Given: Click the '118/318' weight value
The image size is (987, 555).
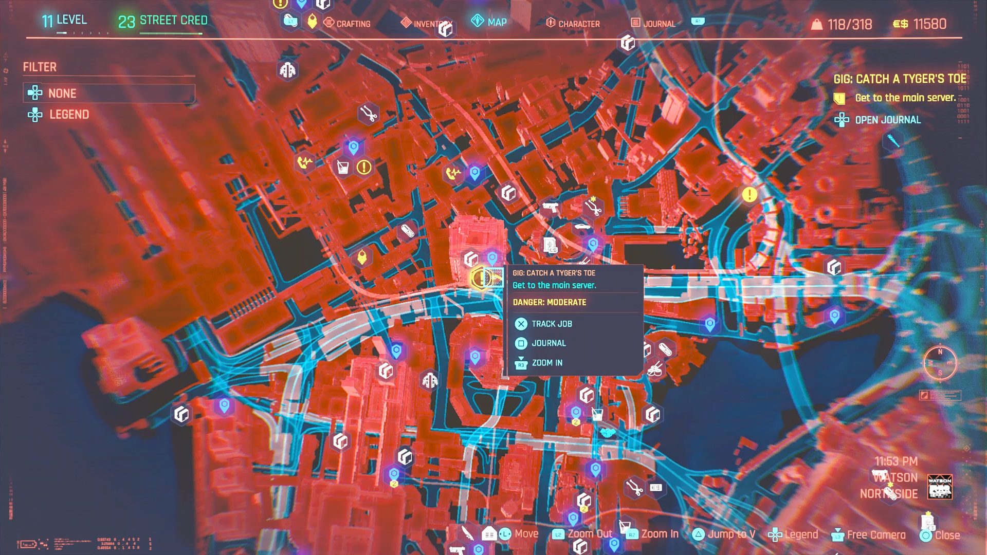Looking at the screenshot, I should point(850,24).
